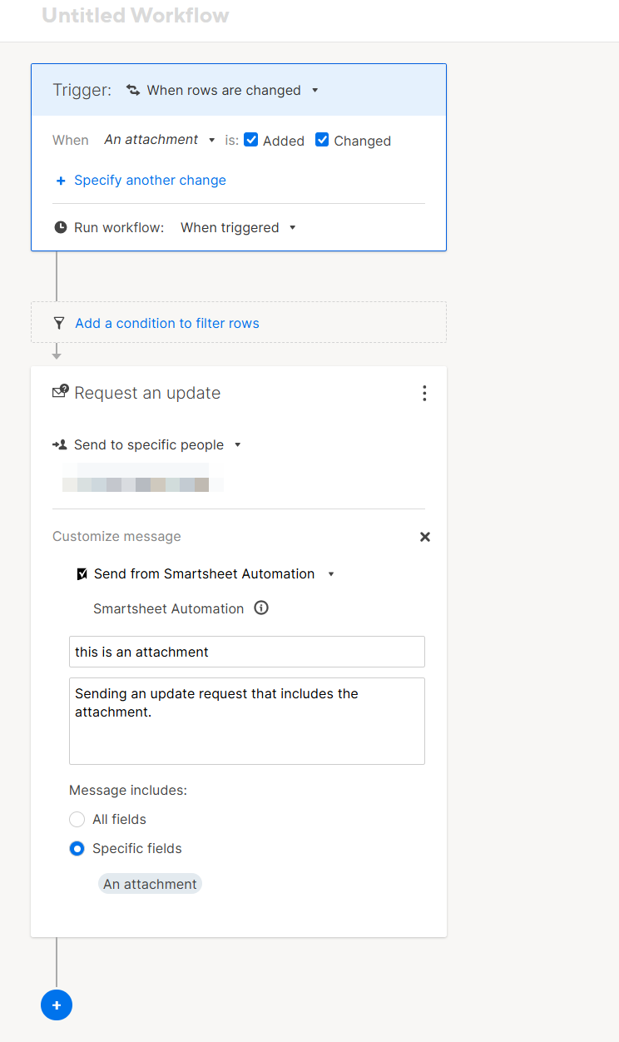Viewport: 619px width, 1042px height.
Task: Click the Run workflow clock icon
Action: point(60,227)
